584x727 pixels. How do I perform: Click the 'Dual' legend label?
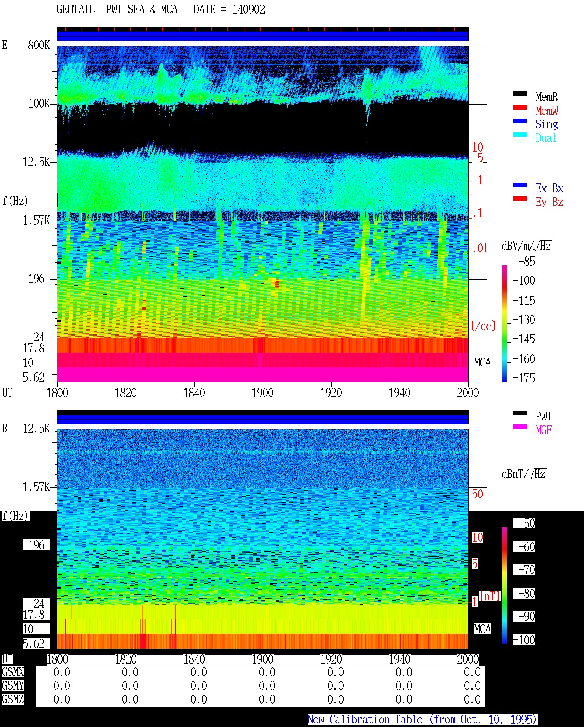[x=546, y=138]
